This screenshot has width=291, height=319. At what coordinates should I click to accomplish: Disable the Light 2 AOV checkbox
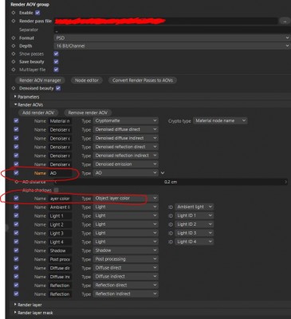16,224
